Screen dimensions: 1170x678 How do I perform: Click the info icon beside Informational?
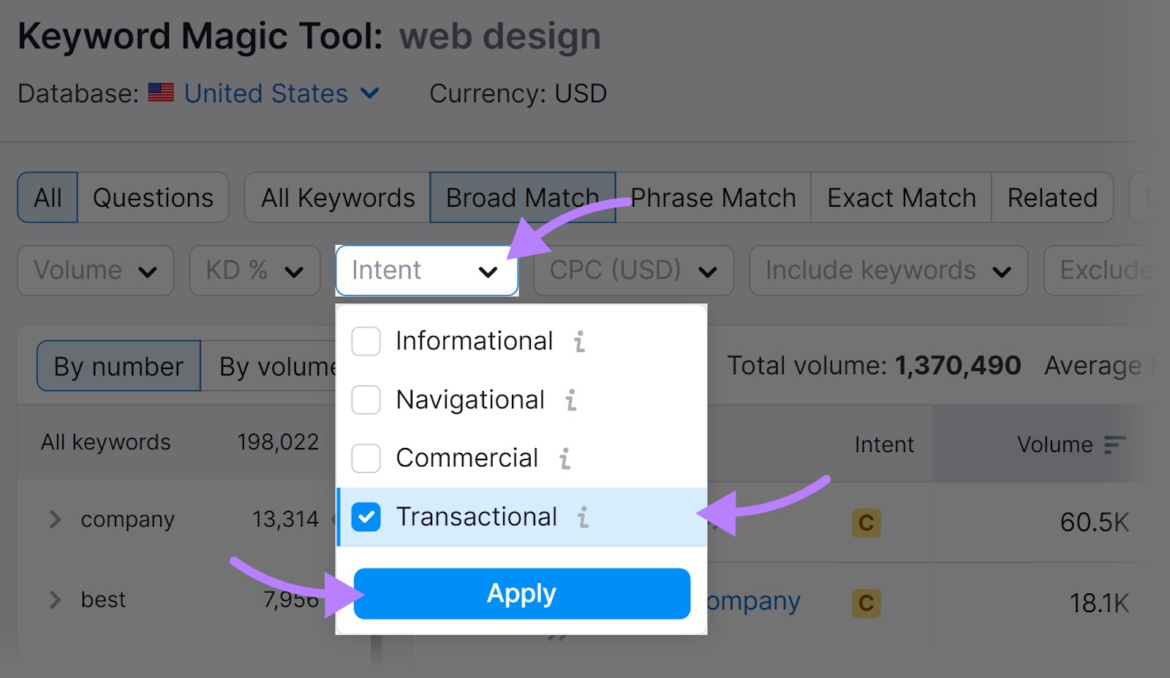click(579, 340)
